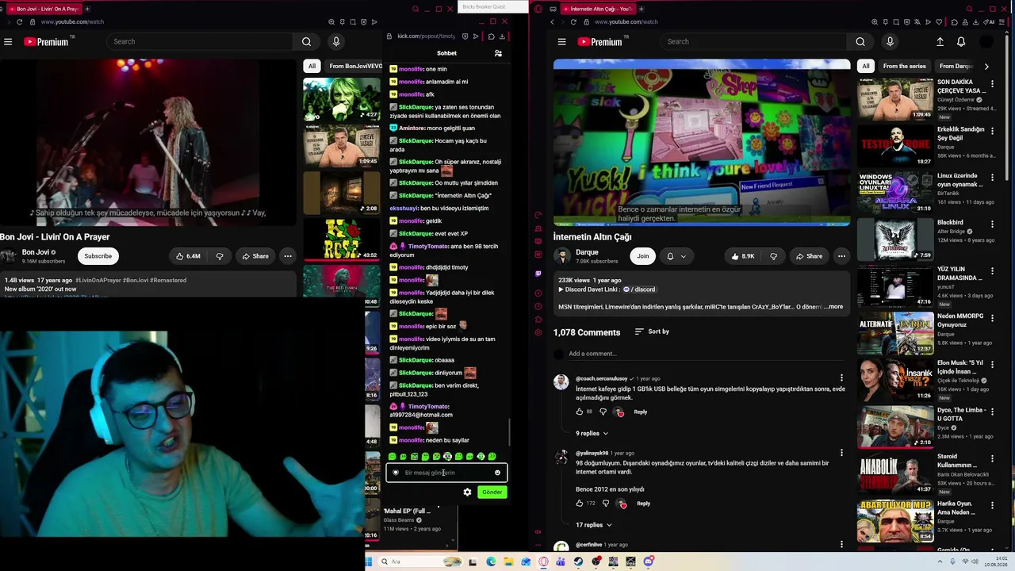Open the SON DAKİKA ÇERÇEVE YASA video thumbnail

[895, 99]
